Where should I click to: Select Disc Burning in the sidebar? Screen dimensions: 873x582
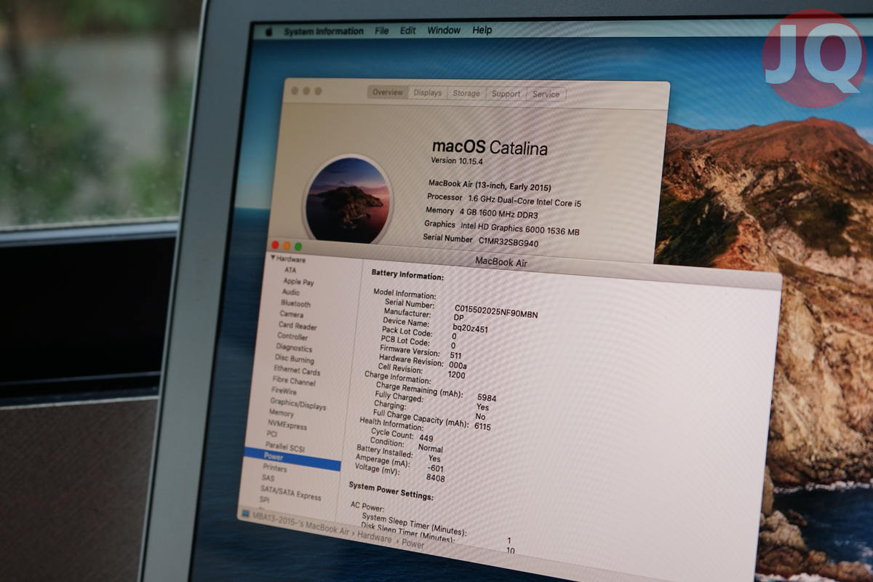(x=294, y=359)
